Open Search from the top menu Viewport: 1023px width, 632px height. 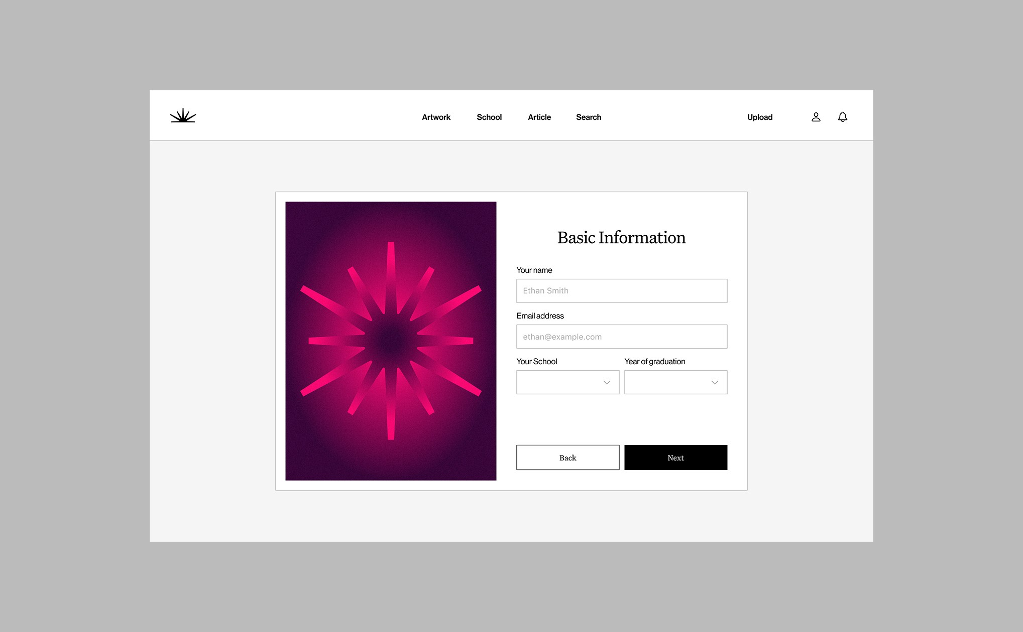[x=589, y=117]
